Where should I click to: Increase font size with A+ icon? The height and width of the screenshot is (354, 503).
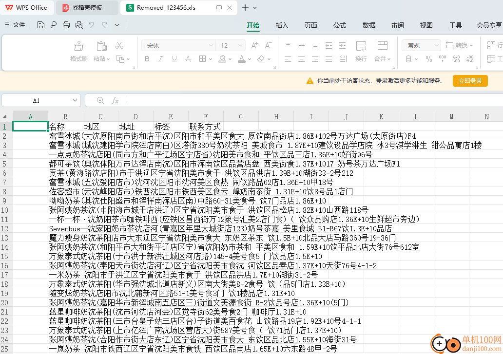pyautogui.click(x=254, y=45)
